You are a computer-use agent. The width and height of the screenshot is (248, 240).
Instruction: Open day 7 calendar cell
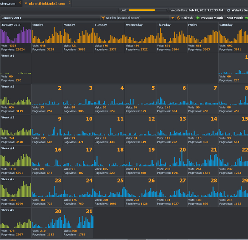[203, 99]
